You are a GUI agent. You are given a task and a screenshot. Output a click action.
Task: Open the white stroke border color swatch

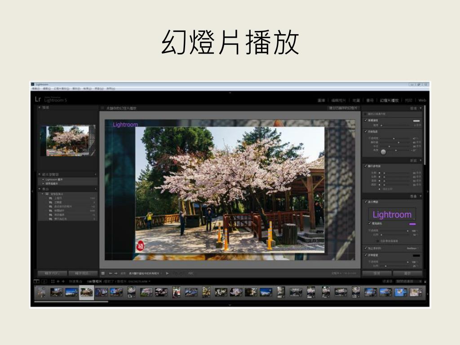click(416, 120)
